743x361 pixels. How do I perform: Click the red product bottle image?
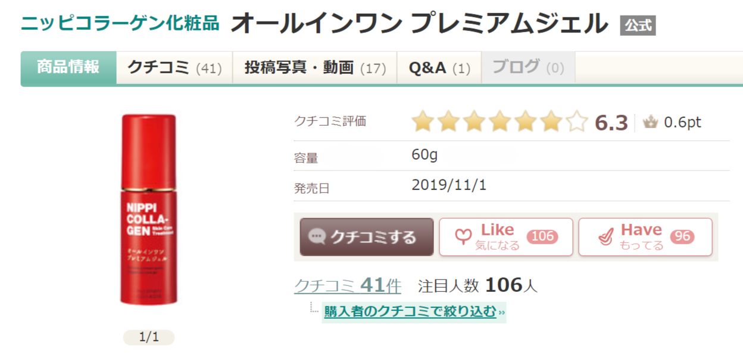pos(149,208)
